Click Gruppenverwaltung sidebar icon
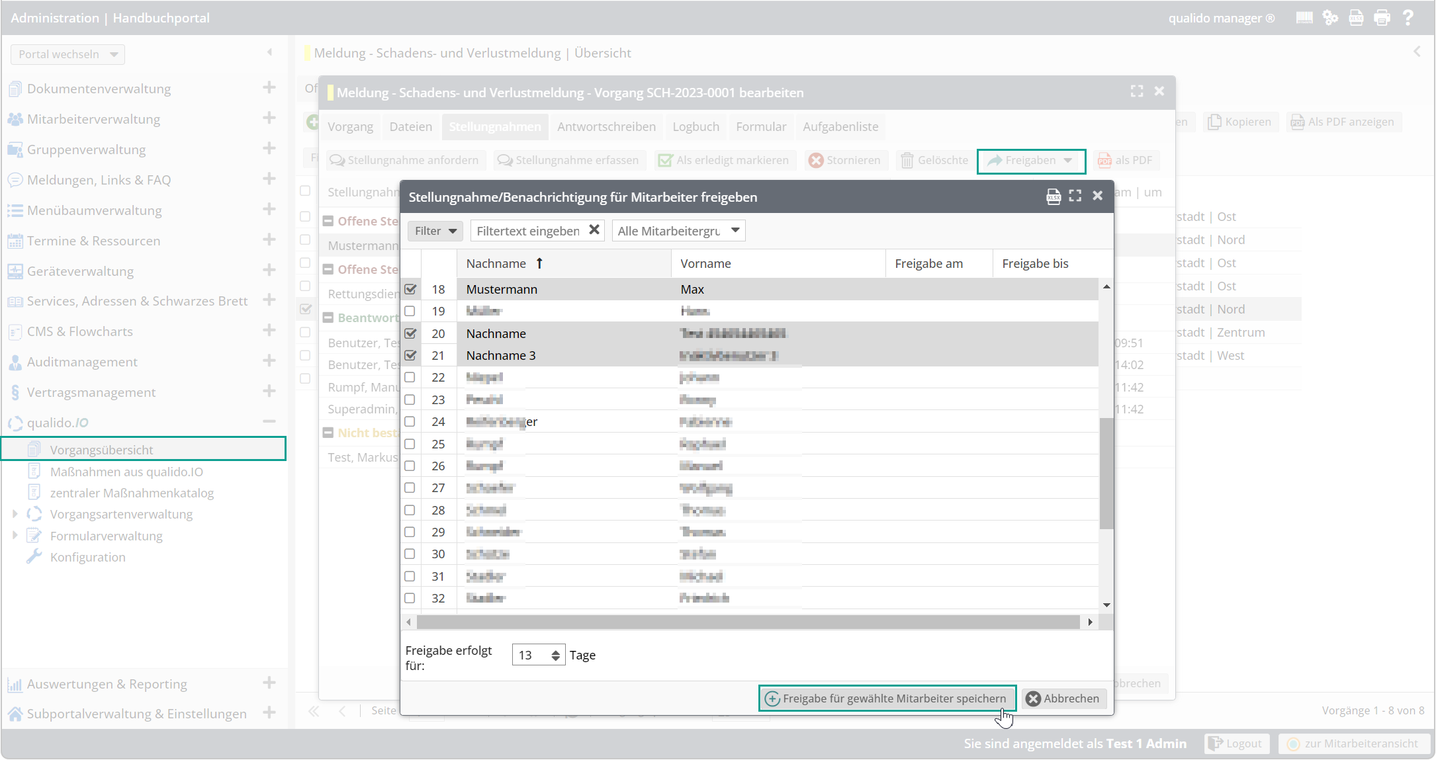 click(15, 149)
